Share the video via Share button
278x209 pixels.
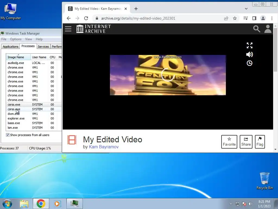click(246, 142)
